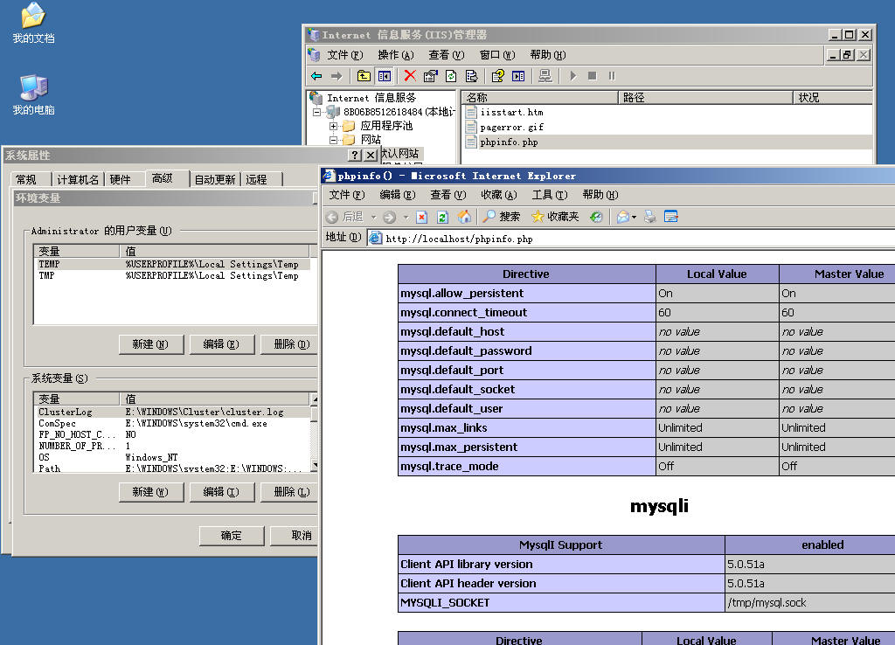The height and width of the screenshot is (645, 895).
Task: Open the 操作(A) menu in IIS Manager
Action: 395,55
